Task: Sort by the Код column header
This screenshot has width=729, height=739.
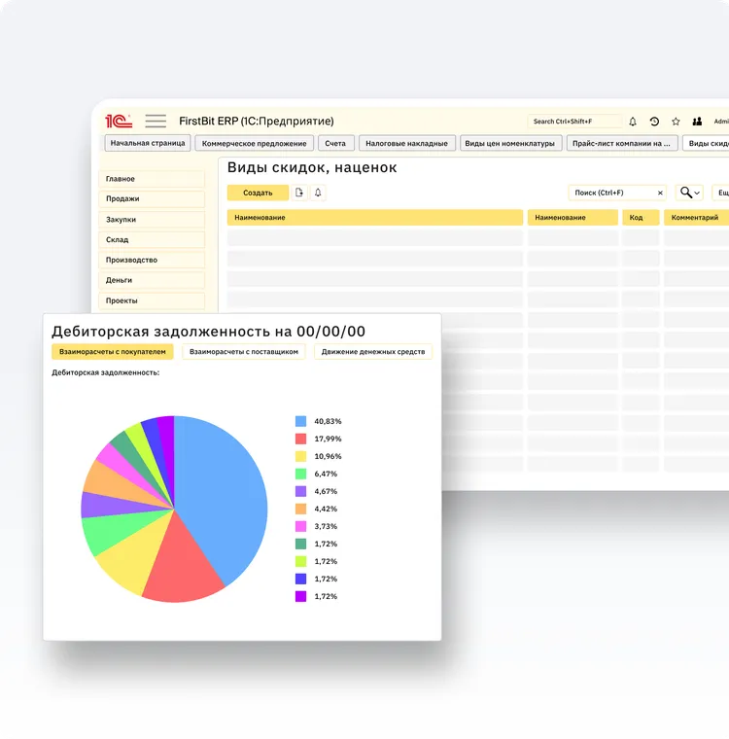Action: pos(641,218)
